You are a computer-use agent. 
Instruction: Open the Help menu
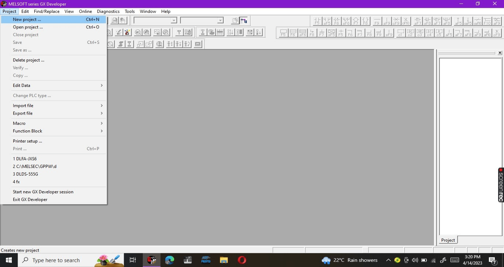pyautogui.click(x=166, y=11)
